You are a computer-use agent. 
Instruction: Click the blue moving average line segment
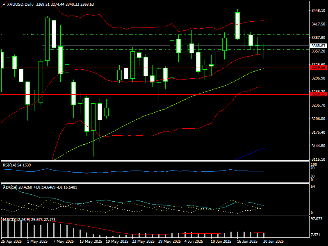click(250, 154)
